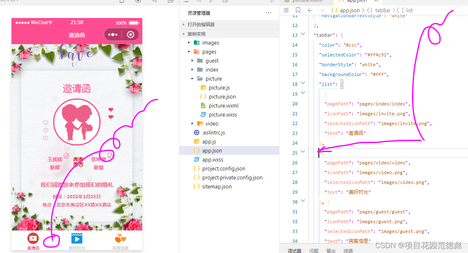468x253 pixels.
Task: Click the pages folder icon
Action: 197,51
